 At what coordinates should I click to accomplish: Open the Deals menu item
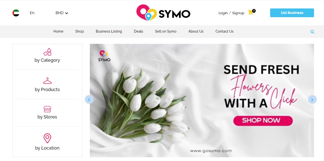(138, 31)
